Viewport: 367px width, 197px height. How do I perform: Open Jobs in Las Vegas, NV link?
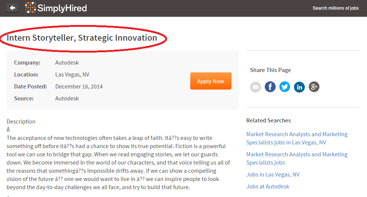(273, 174)
